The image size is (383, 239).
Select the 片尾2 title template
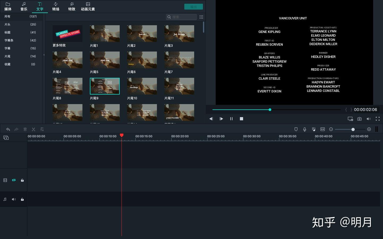pos(142,33)
